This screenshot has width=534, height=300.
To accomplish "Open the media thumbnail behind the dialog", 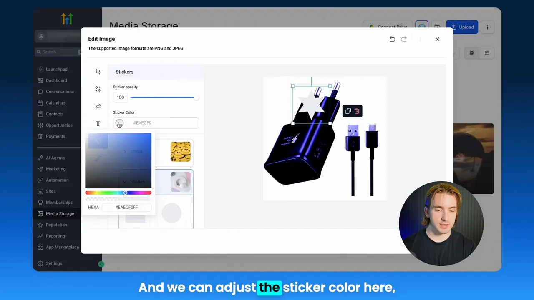I will (x=474, y=158).
